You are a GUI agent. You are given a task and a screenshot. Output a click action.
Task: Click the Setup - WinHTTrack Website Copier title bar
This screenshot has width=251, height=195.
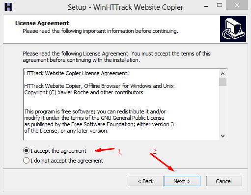(125, 7)
